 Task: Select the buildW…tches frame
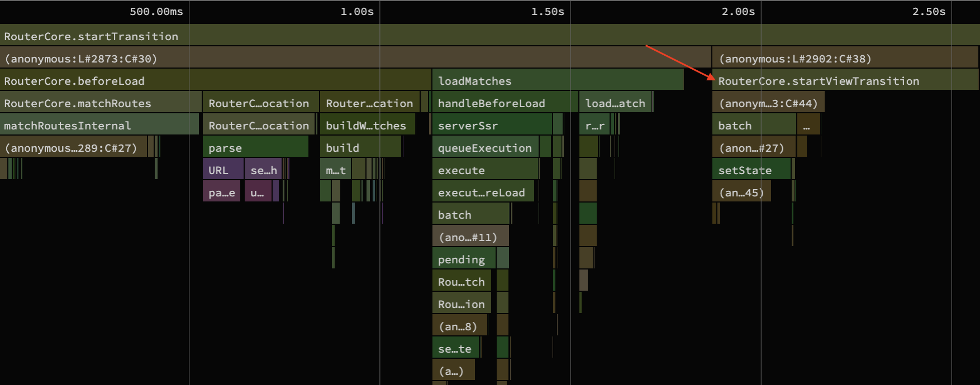coord(368,125)
